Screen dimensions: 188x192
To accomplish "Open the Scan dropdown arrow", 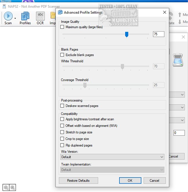I will click(x=15, y=19).
